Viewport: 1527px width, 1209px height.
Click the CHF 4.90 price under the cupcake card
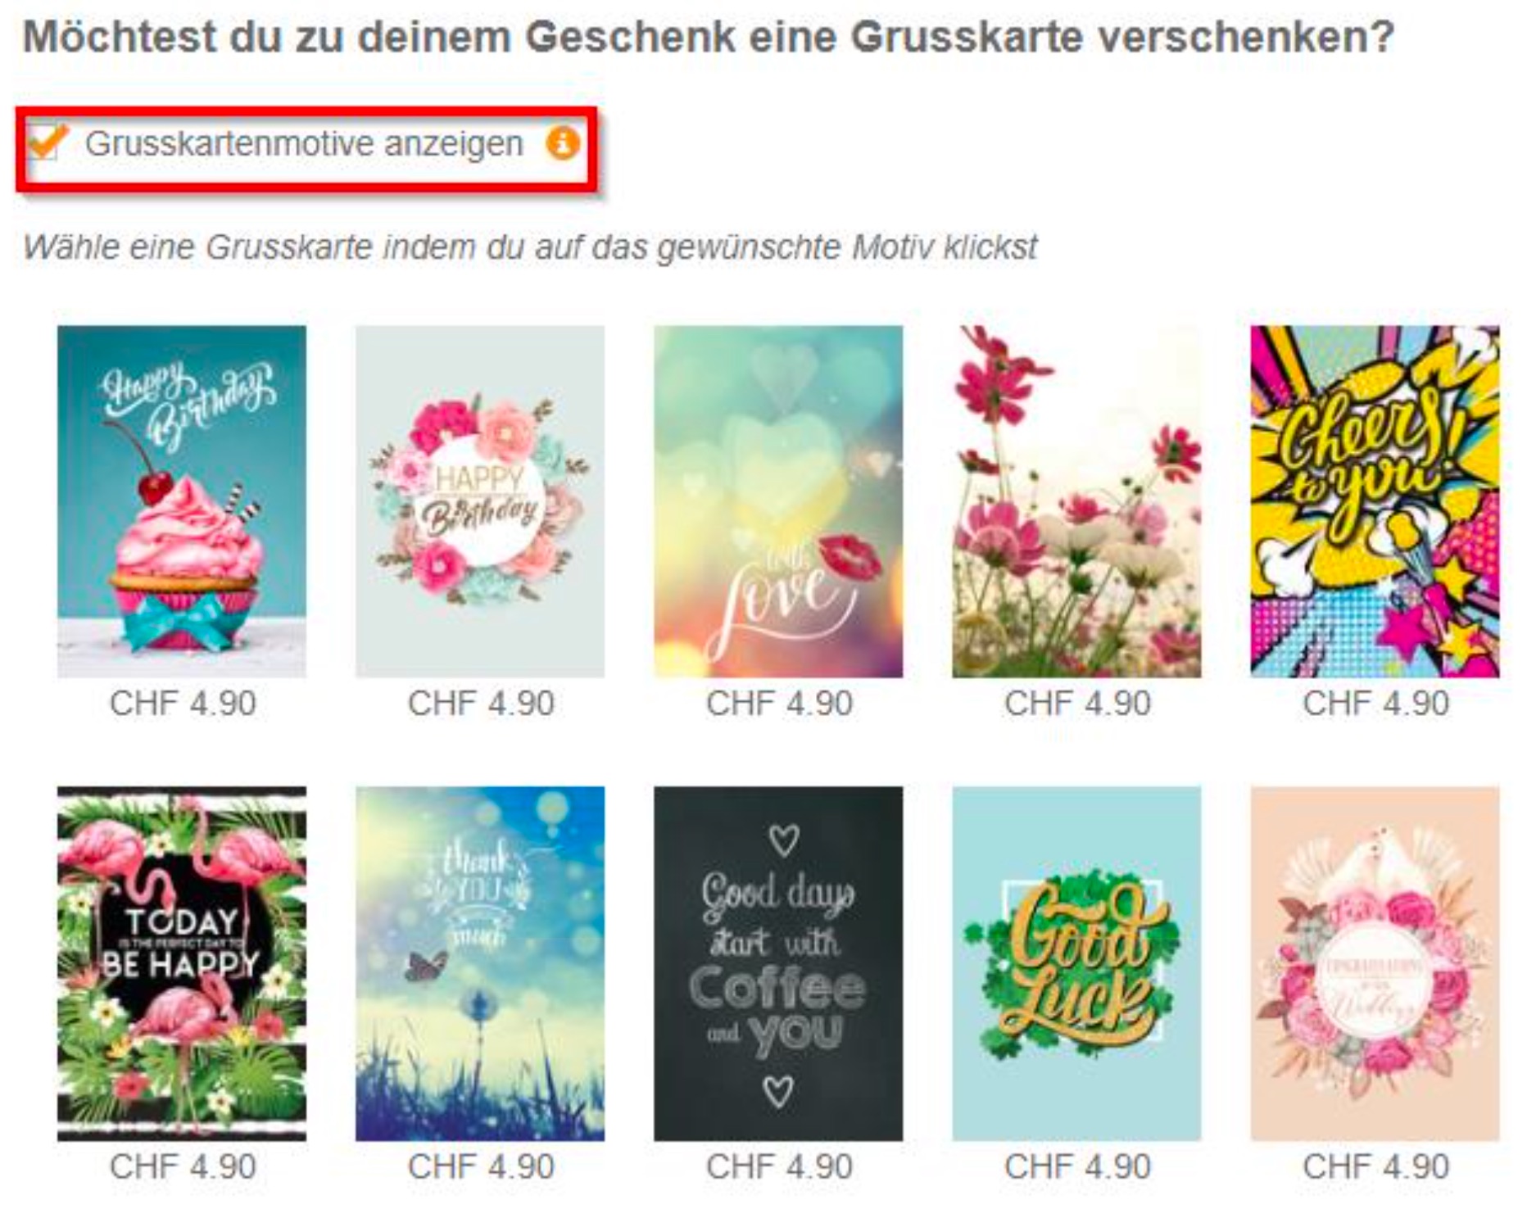click(x=183, y=704)
